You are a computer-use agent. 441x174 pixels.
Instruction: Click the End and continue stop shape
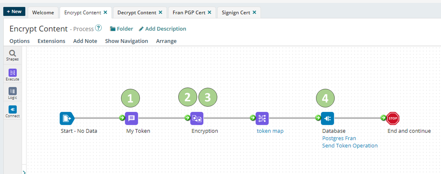pyautogui.click(x=393, y=118)
